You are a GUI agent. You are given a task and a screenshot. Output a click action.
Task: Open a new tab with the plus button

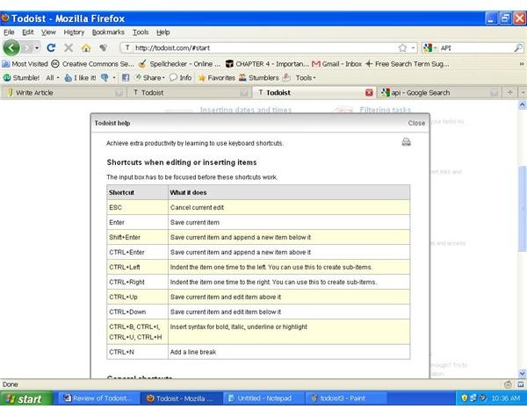tap(509, 93)
